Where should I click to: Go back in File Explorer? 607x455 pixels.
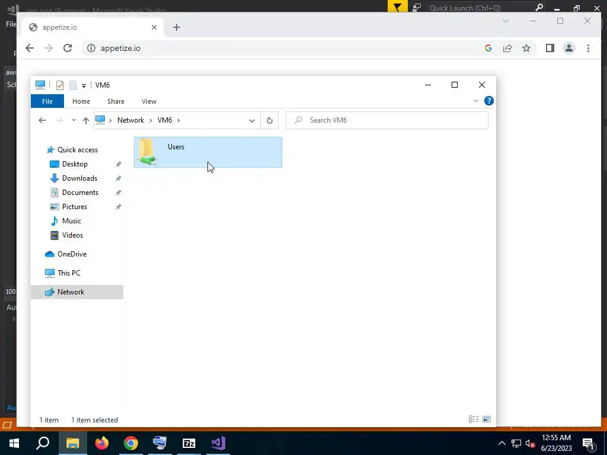pyautogui.click(x=42, y=120)
